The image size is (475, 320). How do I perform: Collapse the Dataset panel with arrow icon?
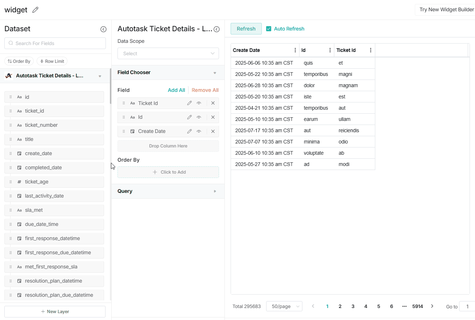tap(103, 29)
